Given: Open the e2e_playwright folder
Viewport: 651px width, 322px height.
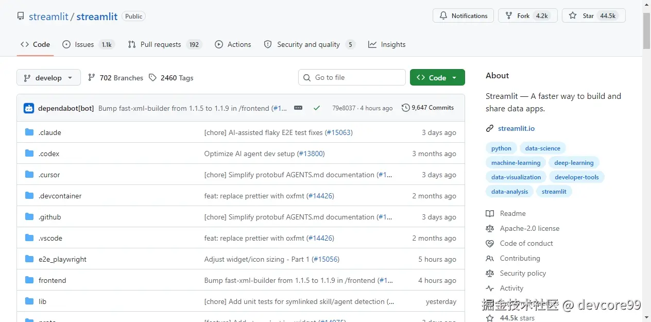Looking at the screenshot, I should point(62,259).
